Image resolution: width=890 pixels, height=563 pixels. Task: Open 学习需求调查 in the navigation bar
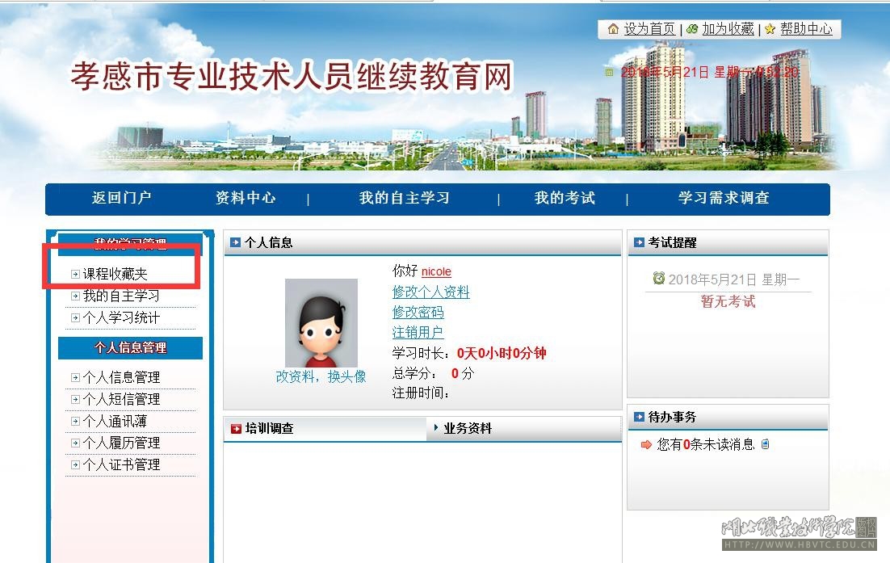tap(723, 198)
